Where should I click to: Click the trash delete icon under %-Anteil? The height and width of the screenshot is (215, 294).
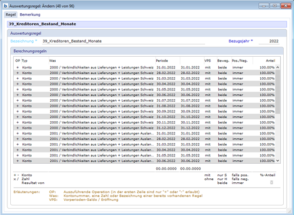coord(272,182)
